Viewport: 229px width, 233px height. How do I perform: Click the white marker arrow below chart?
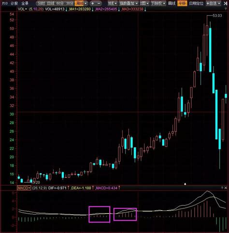[185, 184]
